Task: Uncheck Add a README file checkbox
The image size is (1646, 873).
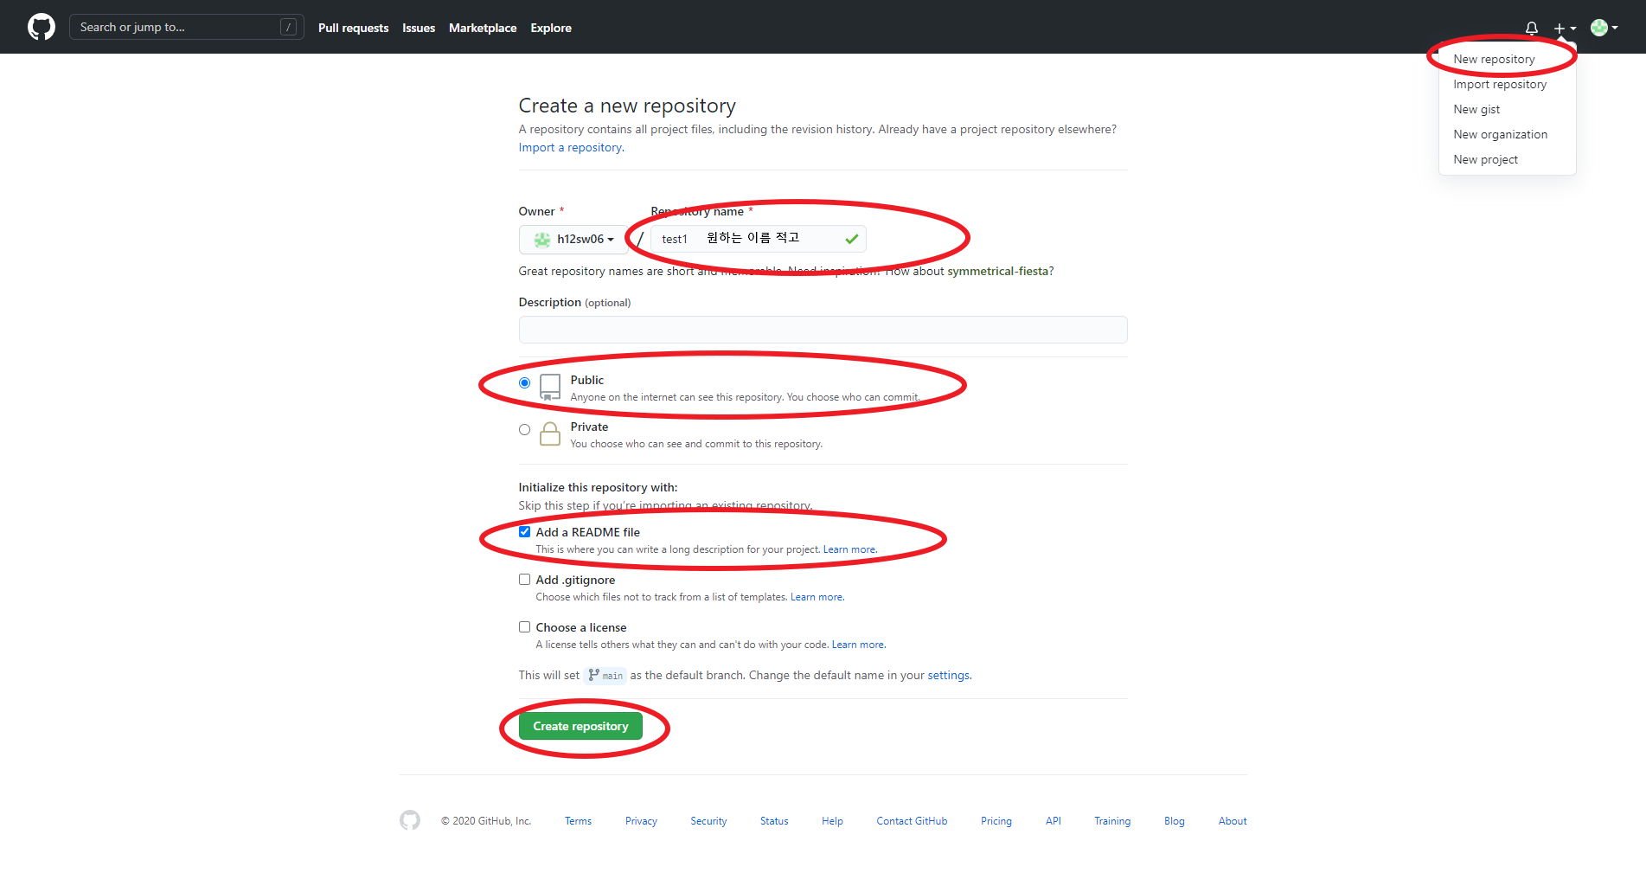Action: pyautogui.click(x=524, y=532)
